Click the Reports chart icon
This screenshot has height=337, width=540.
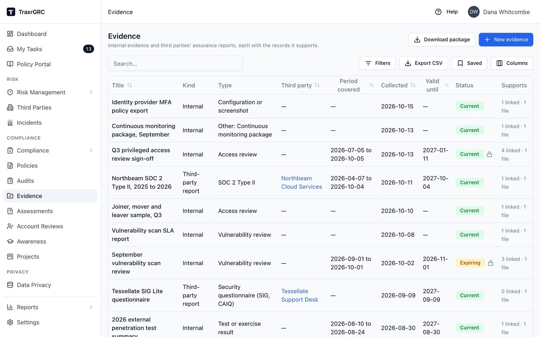coord(10,307)
